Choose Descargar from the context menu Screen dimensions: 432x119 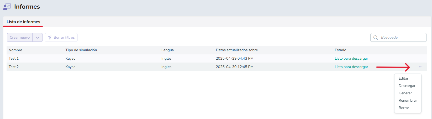click(407, 86)
